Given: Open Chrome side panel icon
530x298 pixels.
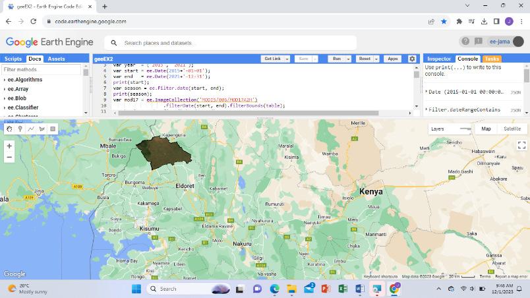Looking at the screenshot, I should 496,21.
